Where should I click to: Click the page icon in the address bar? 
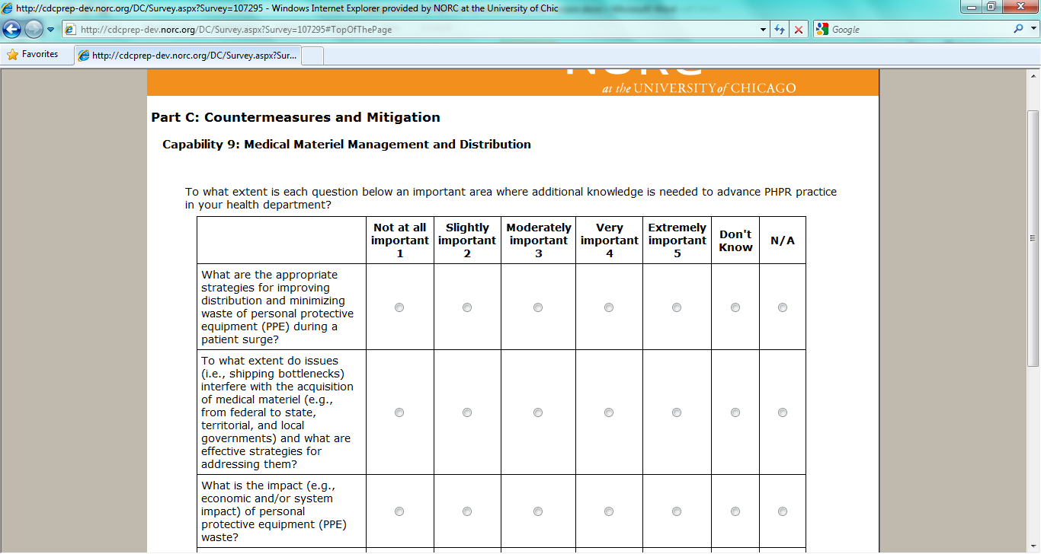point(71,30)
